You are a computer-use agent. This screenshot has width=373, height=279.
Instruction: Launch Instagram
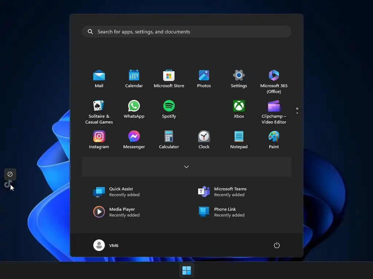[99, 139]
